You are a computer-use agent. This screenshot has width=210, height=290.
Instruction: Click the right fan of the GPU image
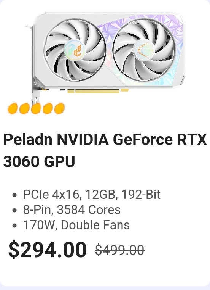(x=144, y=50)
